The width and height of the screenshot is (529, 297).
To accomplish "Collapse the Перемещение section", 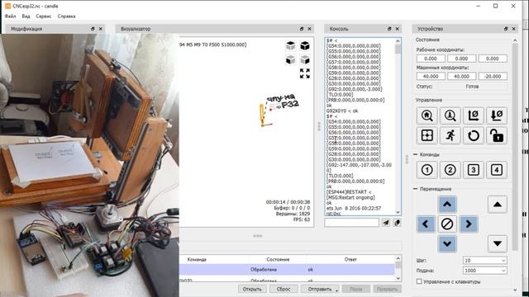I will tap(415, 189).
